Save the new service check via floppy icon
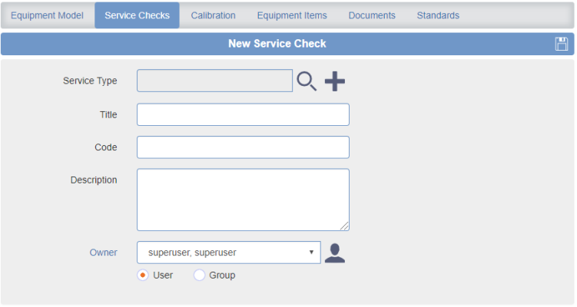 tap(561, 44)
